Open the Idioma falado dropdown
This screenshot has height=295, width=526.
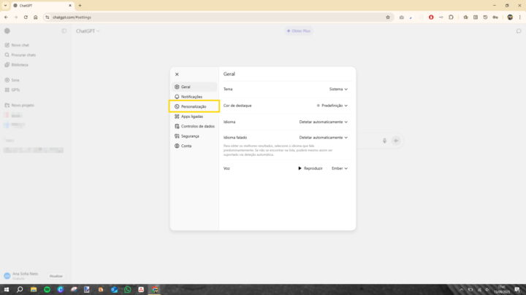pyautogui.click(x=323, y=137)
